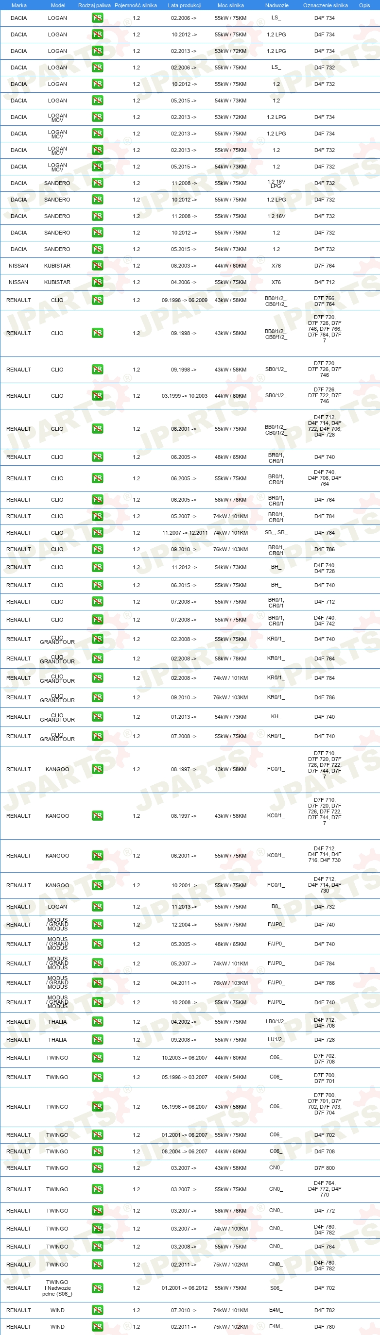Click fuel icon for Clio 11.2007 -> 12.2011
380x1335 pixels.
(98, 533)
